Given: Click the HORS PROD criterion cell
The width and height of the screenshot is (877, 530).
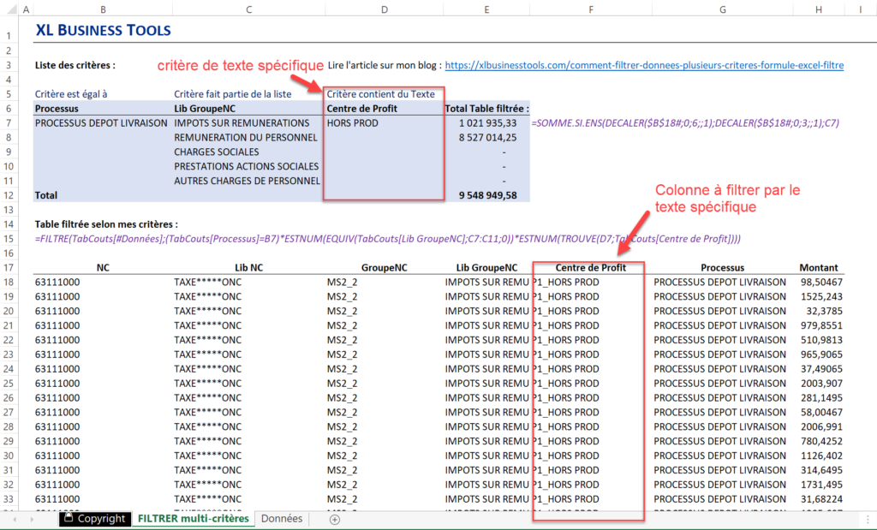Looking at the screenshot, I should [353, 123].
